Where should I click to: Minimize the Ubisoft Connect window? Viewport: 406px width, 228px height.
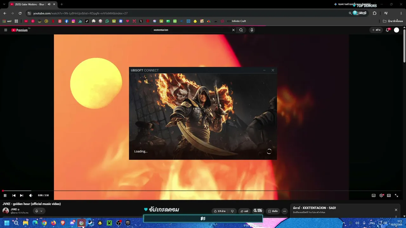tap(264, 70)
